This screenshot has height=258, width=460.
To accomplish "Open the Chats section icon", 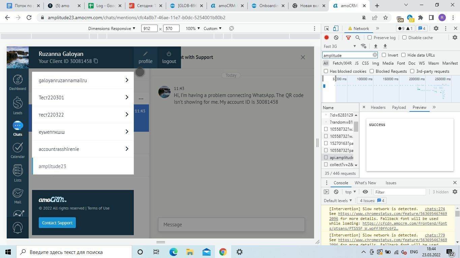I will [18, 129].
